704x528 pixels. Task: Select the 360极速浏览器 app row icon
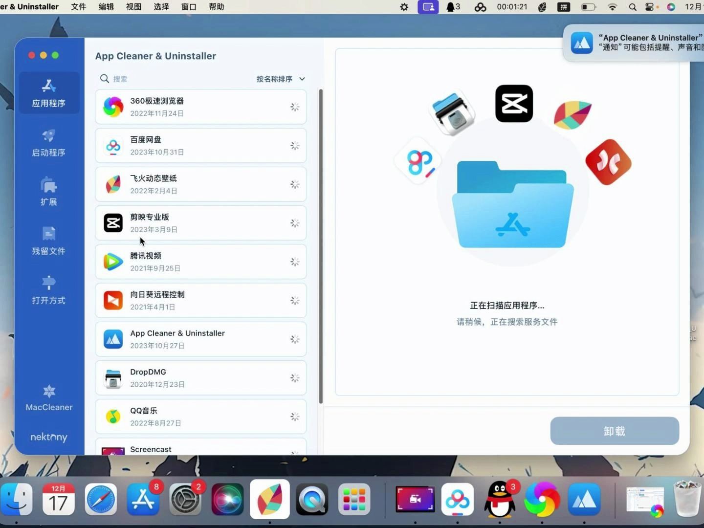pos(113,107)
